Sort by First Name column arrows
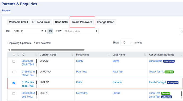The width and height of the screenshot is (183, 101). [109, 55]
